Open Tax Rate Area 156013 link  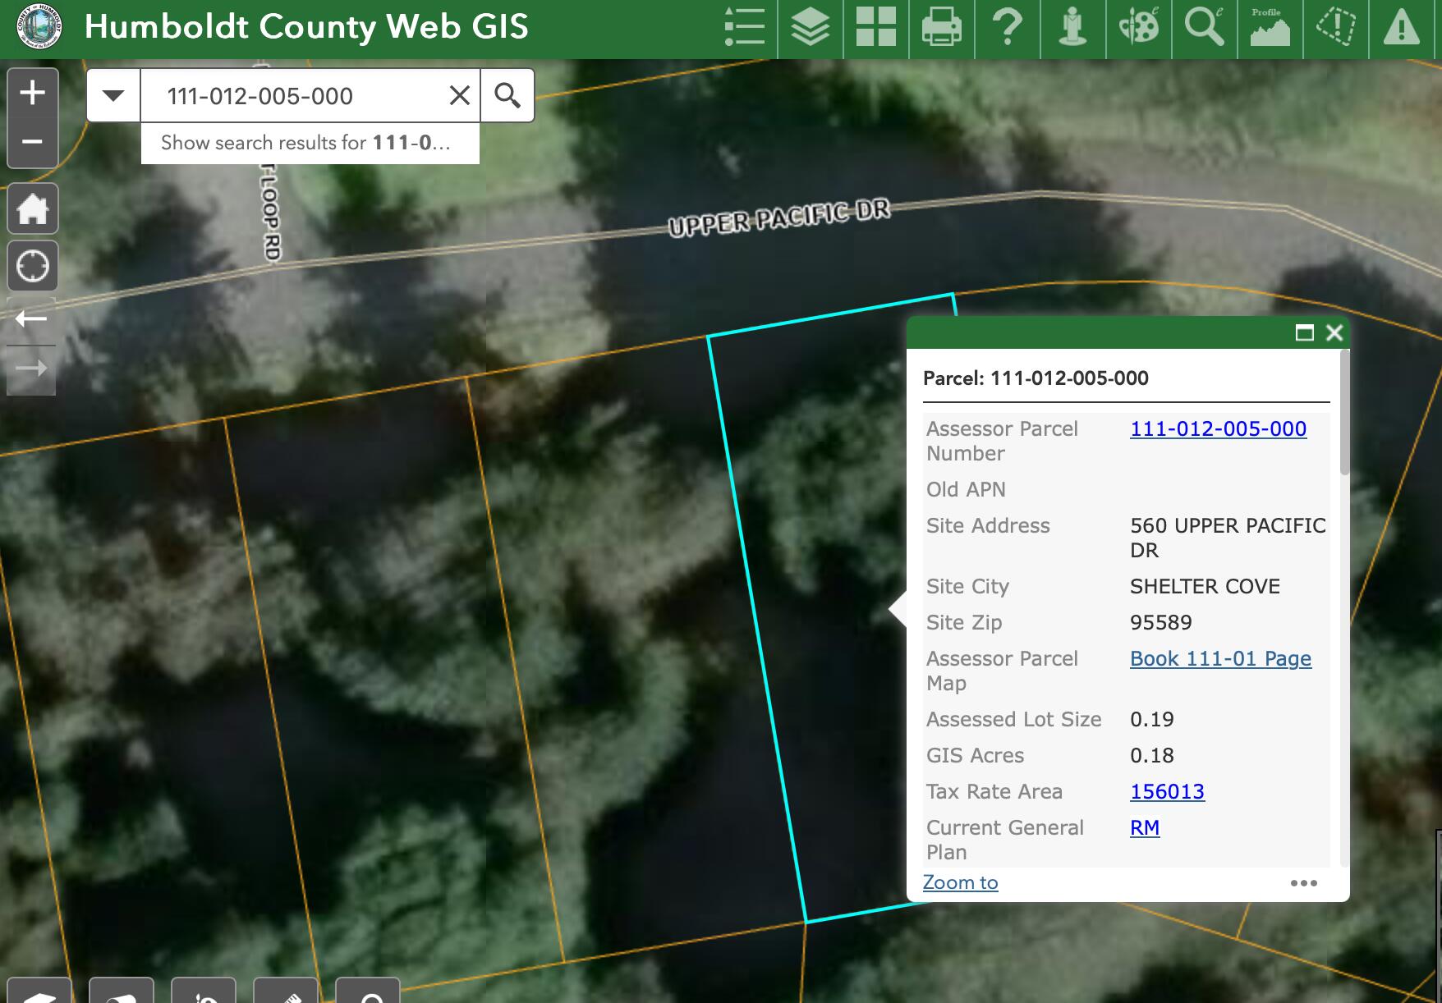1167,791
